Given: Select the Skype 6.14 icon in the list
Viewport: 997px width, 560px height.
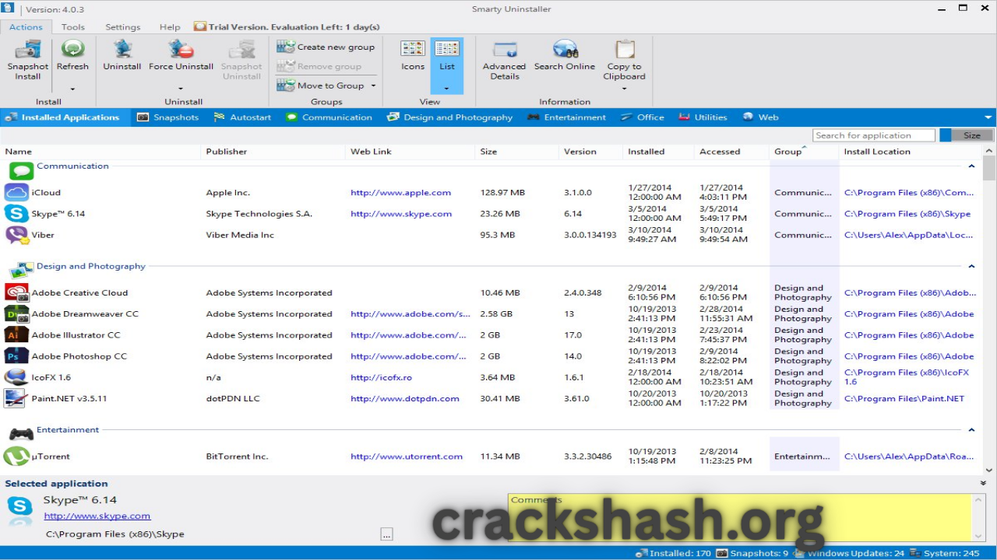Looking at the screenshot, I should coord(16,213).
